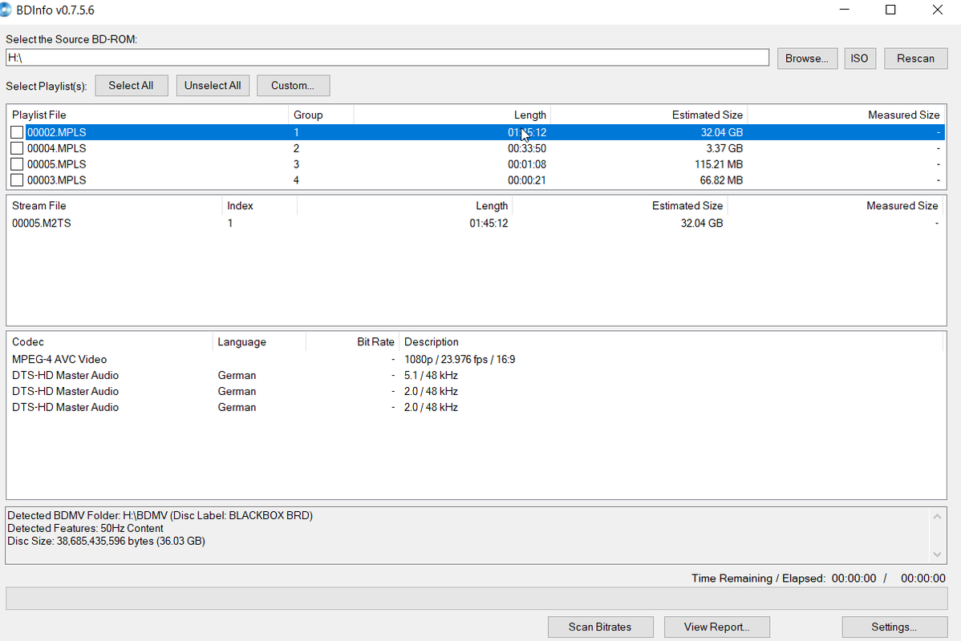Click the 115.21 MB estimated size cell
961x641 pixels.
point(718,164)
